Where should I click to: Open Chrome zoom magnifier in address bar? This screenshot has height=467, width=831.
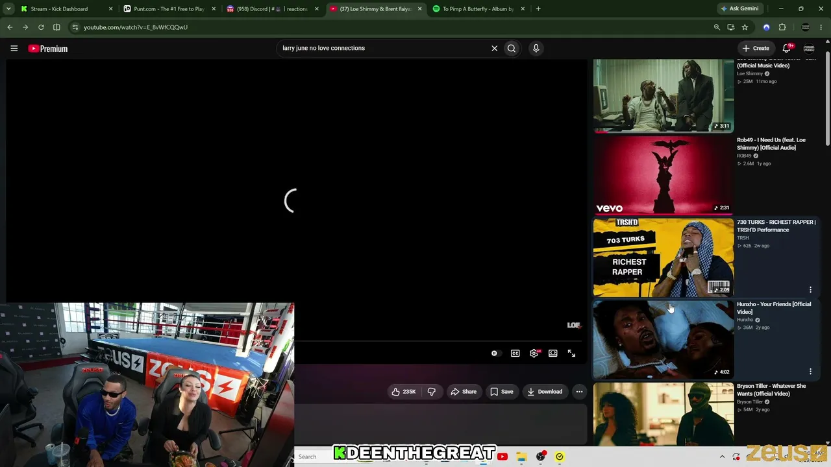point(717,27)
